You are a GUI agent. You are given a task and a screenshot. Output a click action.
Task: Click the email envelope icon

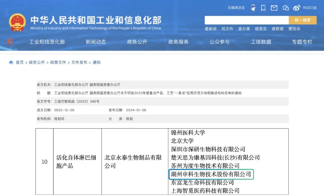click(274, 8)
